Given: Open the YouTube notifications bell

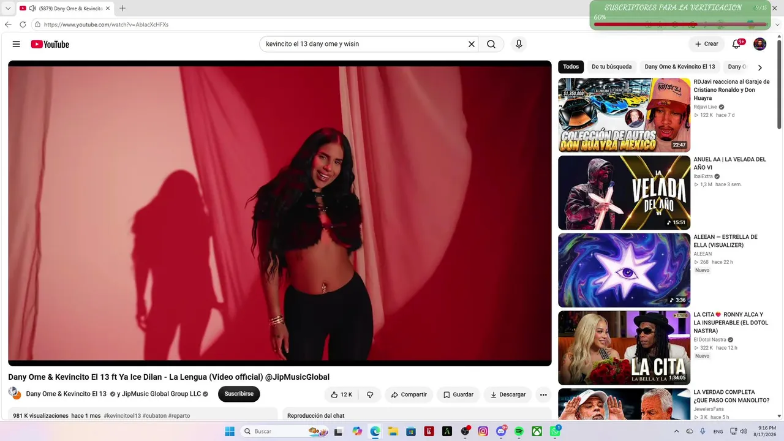Looking at the screenshot, I should 737,44.
